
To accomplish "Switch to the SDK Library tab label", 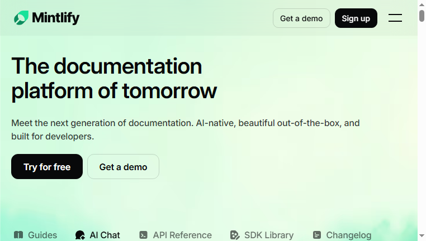I will 269,235.
